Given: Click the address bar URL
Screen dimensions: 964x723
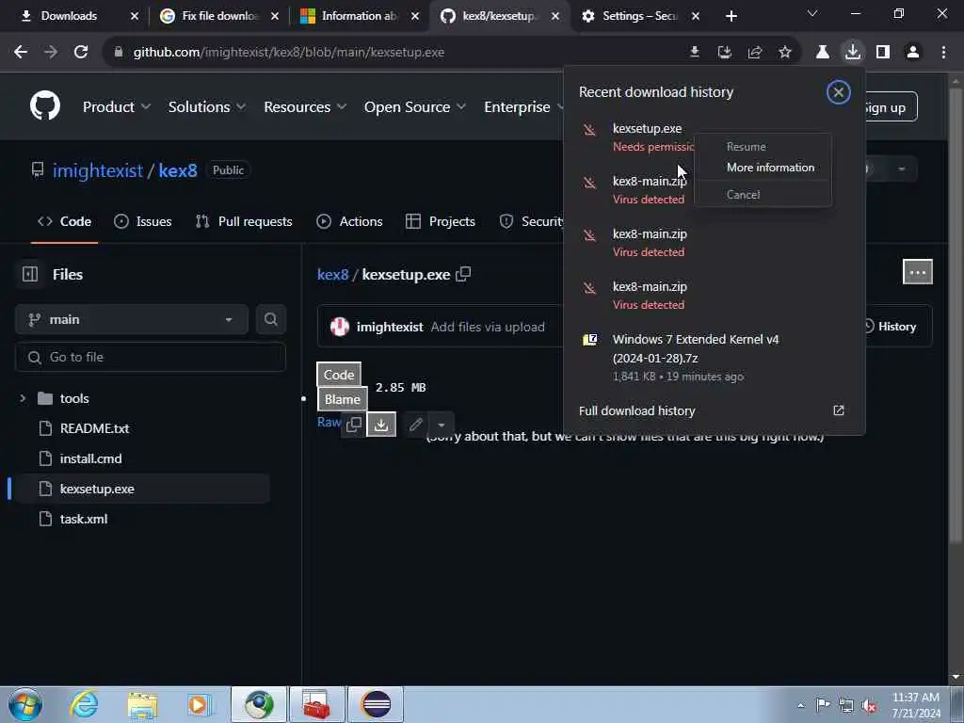Looking at the screenshot, I should (289, 53).
